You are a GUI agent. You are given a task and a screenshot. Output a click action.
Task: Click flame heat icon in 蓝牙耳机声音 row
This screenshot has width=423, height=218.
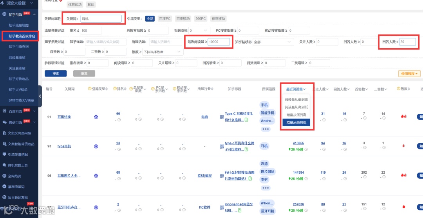(404, 207)
